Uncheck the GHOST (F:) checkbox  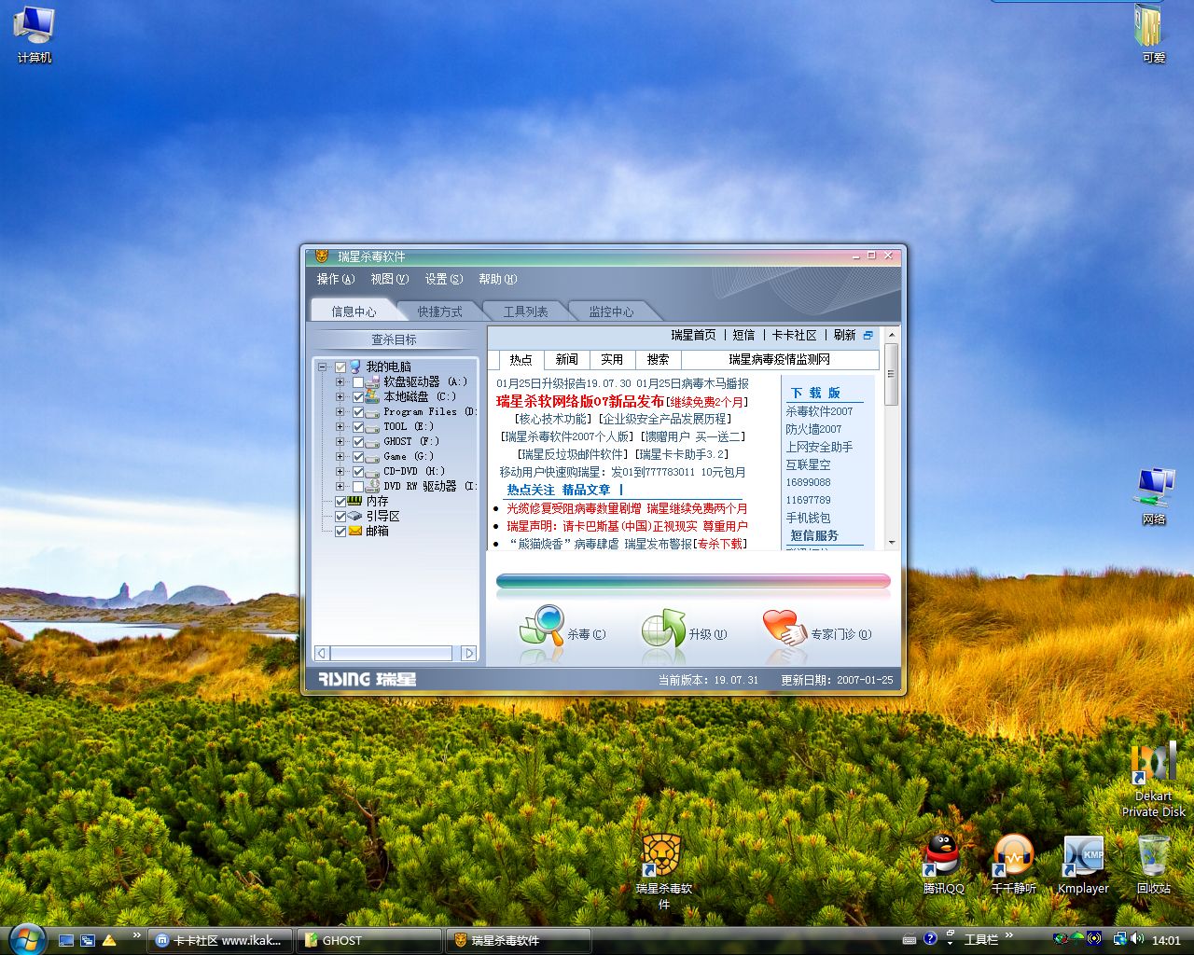pyautogui.click(x=358, y=442)
